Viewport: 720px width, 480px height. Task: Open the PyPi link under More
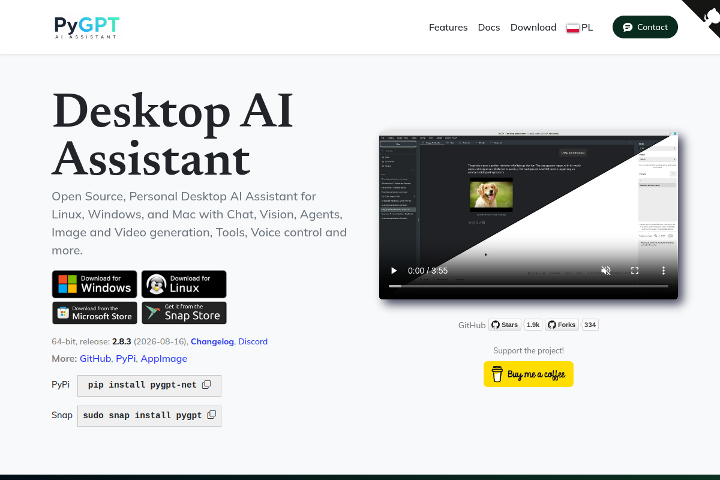[x=126, y=358]
